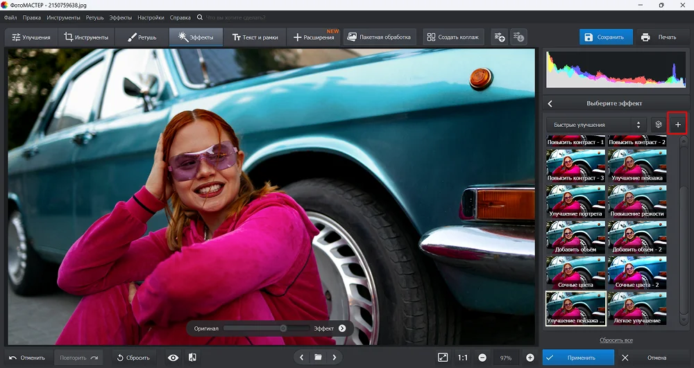The image size is (694, 368).
Task: Select the Повышение резкости preset
Action: [637, 201]
